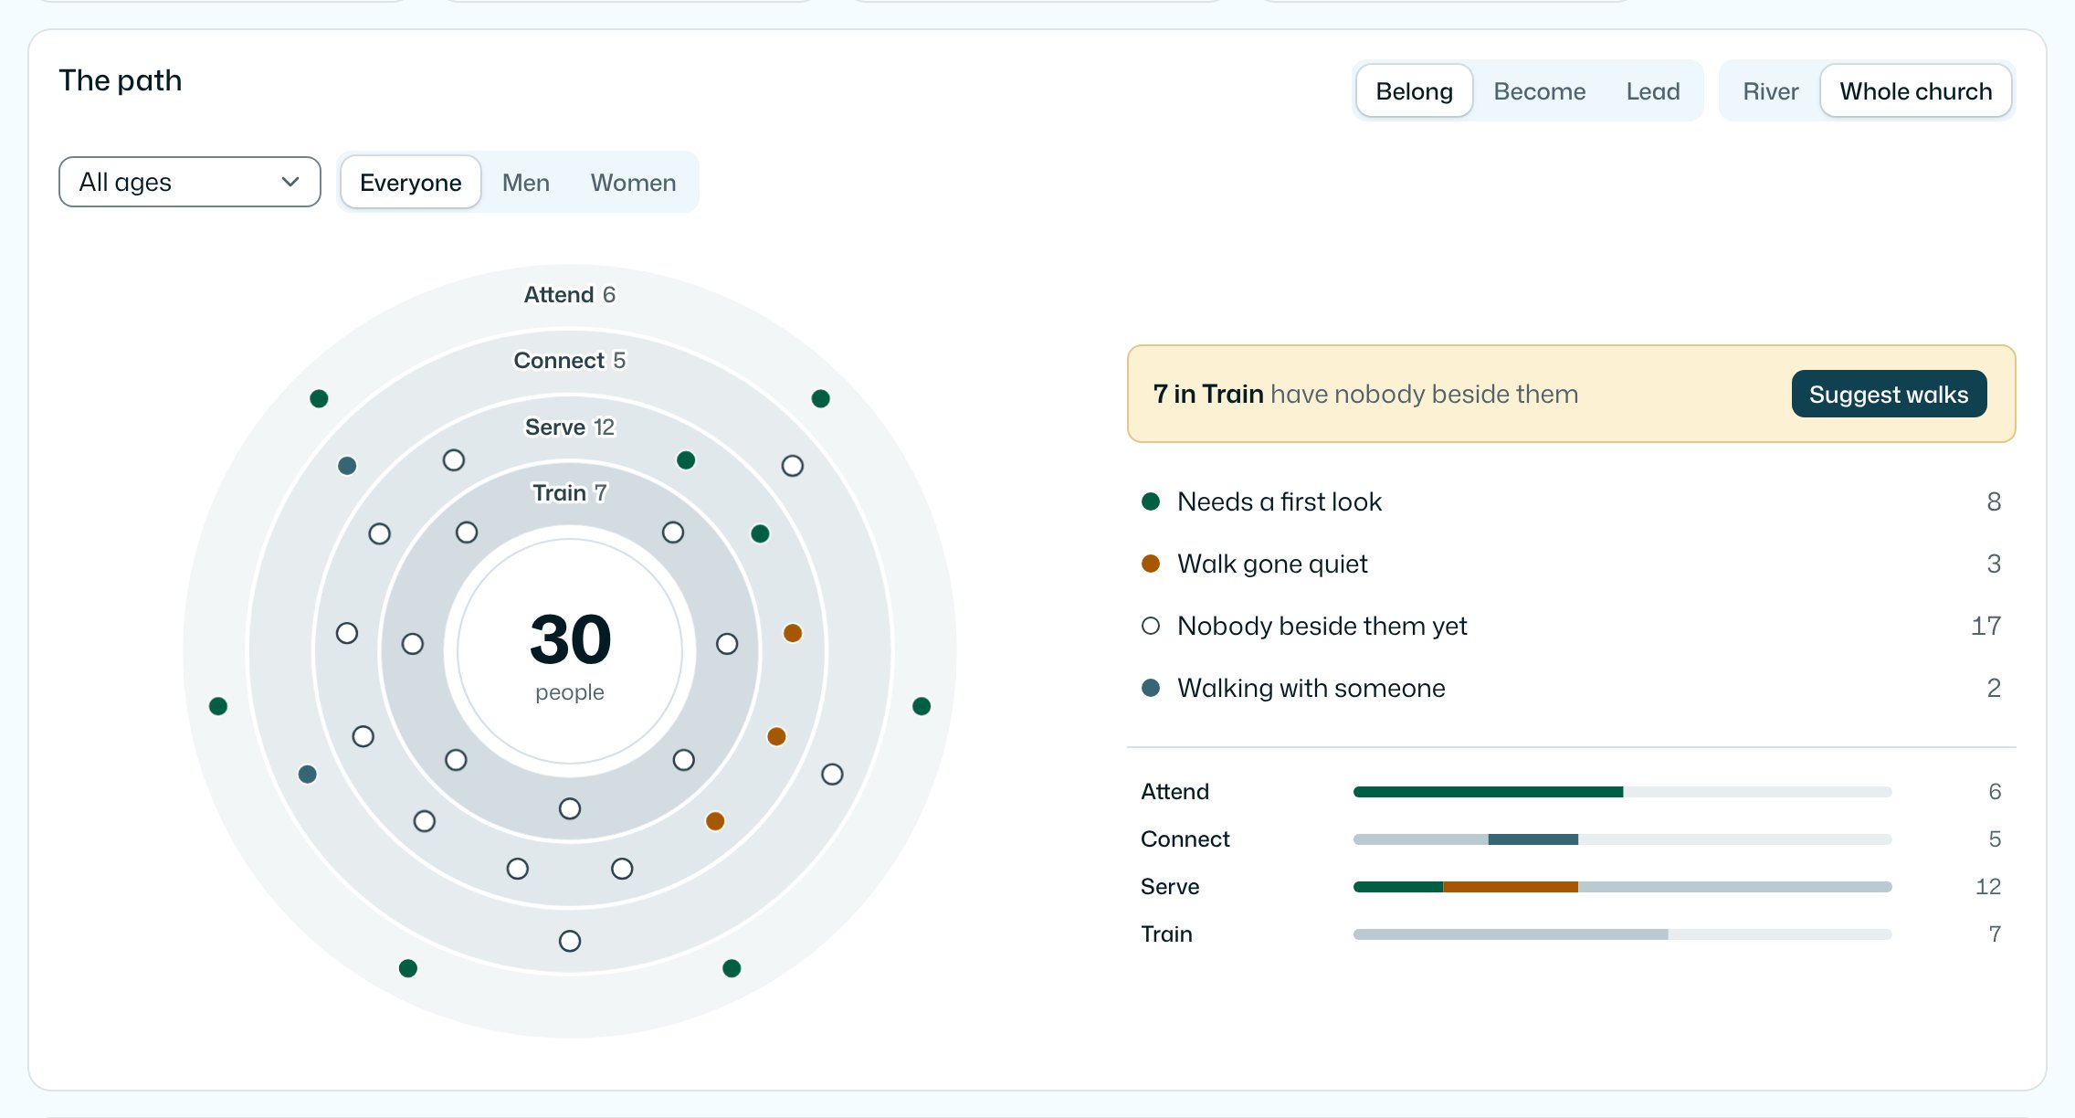The image size is (2075, 1118).
Task: Click the open circle dot at bottom of Connect ring
Action: click(569, 941)
